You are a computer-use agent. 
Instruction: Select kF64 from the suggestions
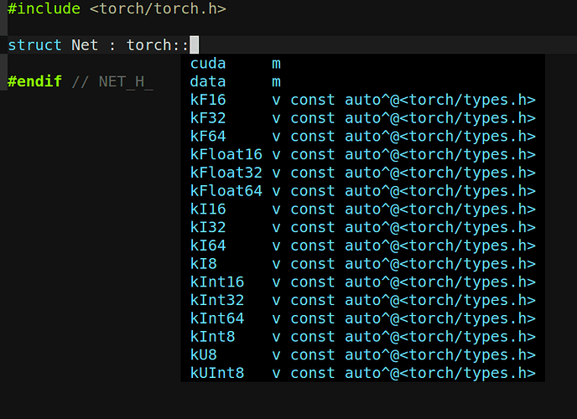click(x=208, y=137)
